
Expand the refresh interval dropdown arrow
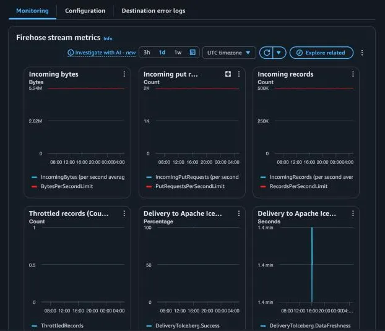click(x=279, y=53)
